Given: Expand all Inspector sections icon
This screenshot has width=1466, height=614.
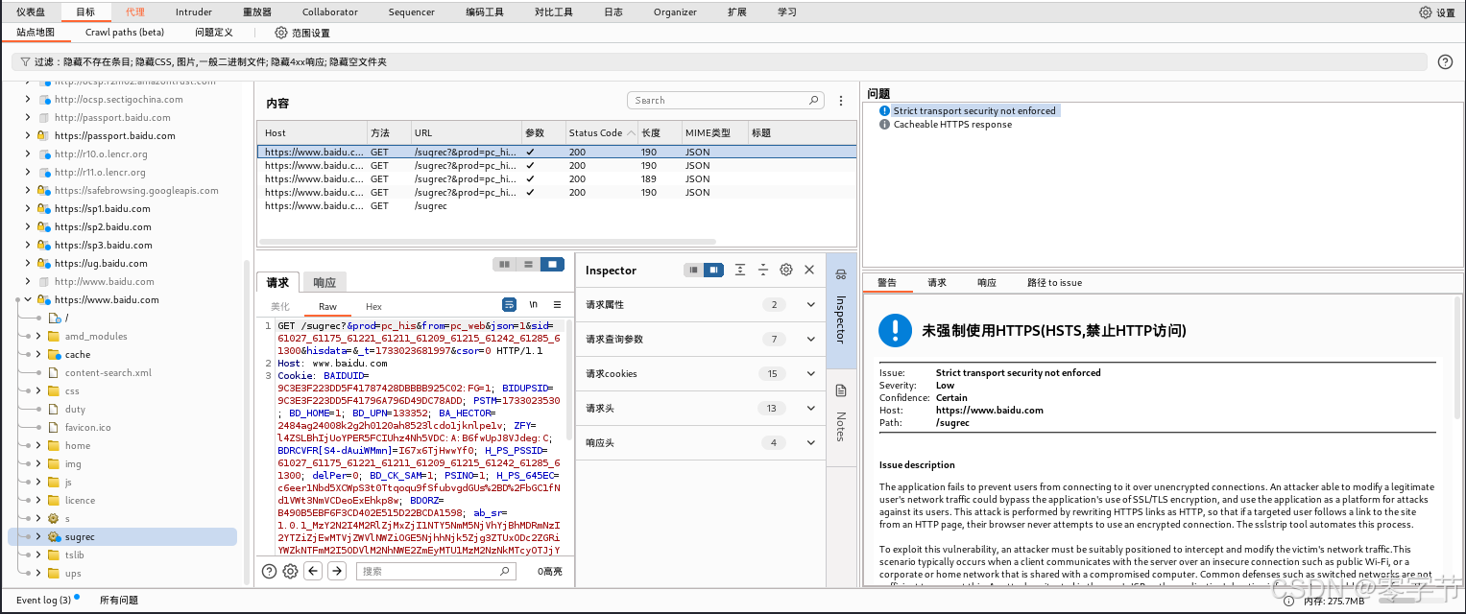Looking at the screenshot, I should [x=740, y=271].
